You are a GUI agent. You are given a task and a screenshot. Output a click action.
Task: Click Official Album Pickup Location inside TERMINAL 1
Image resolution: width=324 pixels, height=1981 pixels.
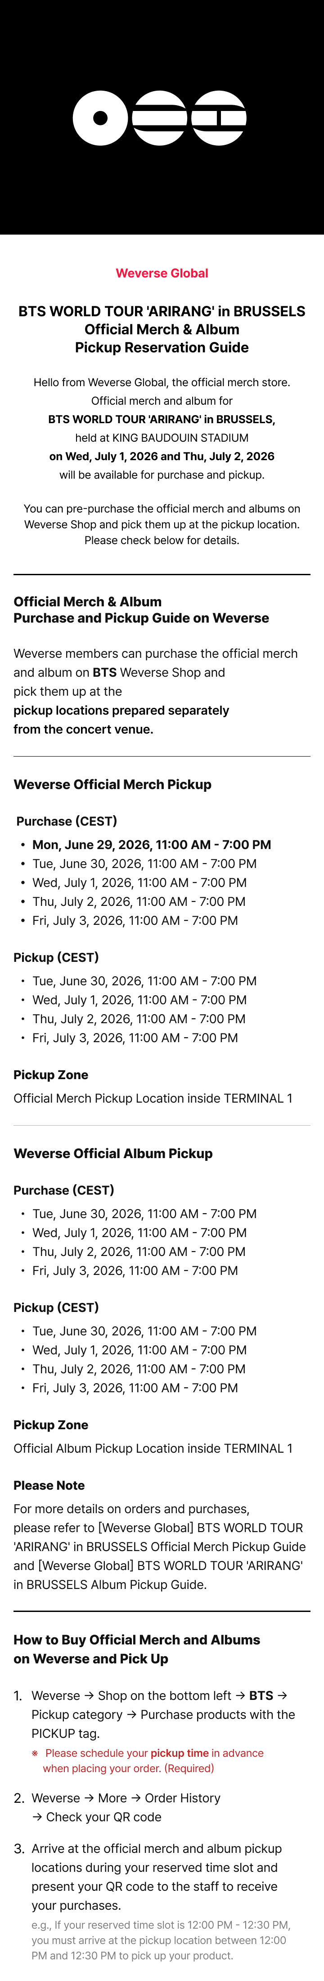tap(153, 1448)
